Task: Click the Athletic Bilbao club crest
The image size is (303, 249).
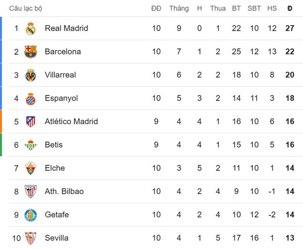Action: pos(31,191)
